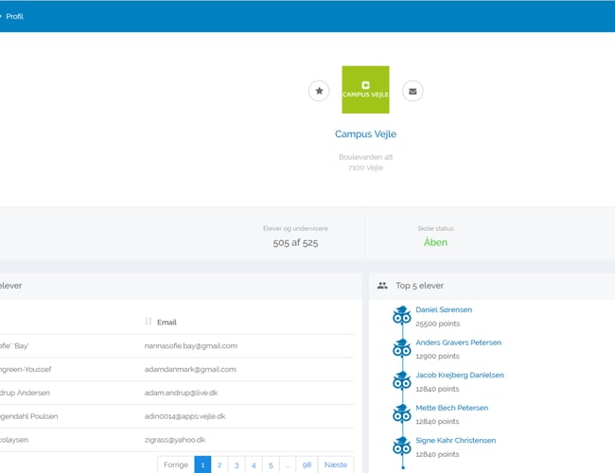Click the Profil breadcrumb in header
This screenshot has height=473, width=615.
(x=15, y=16)
